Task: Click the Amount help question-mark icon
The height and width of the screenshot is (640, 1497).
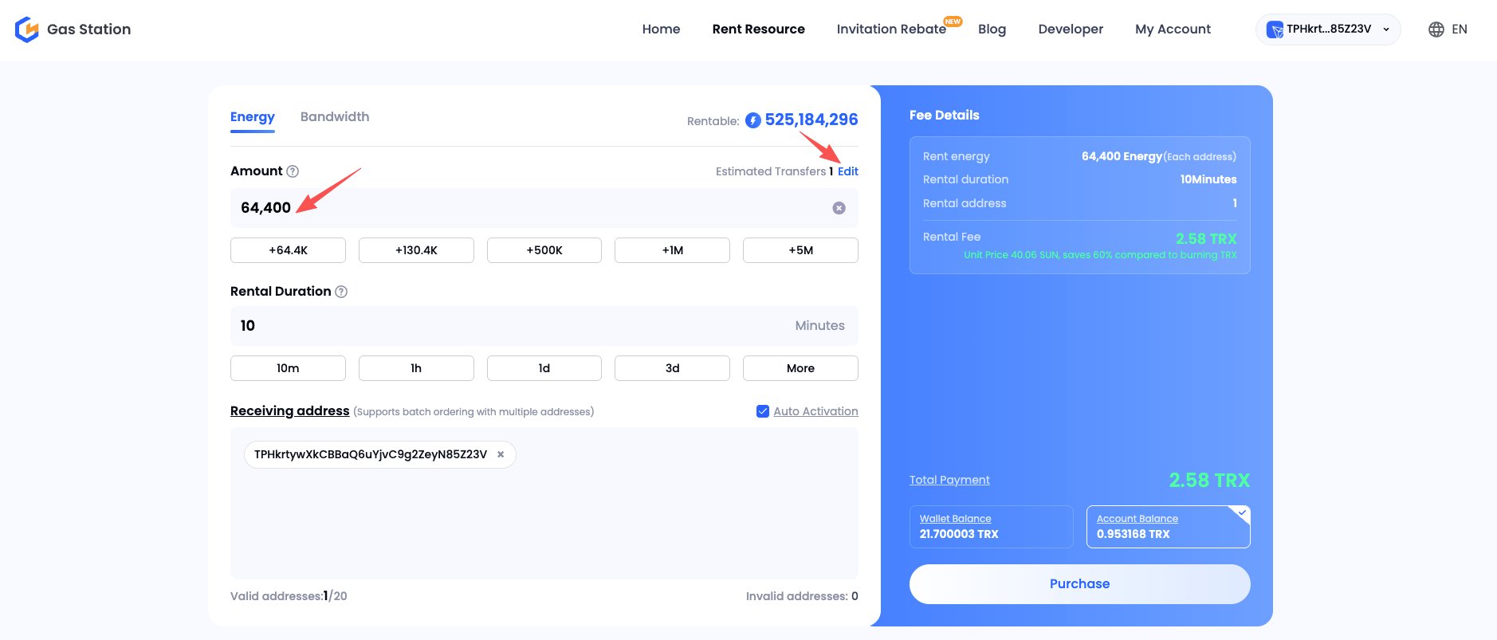Action: tap(293, 171)
